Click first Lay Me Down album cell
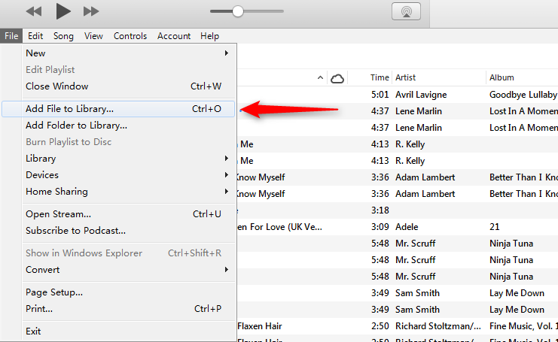The height and width of the screenshot is (342, 558). click(517, 293)
